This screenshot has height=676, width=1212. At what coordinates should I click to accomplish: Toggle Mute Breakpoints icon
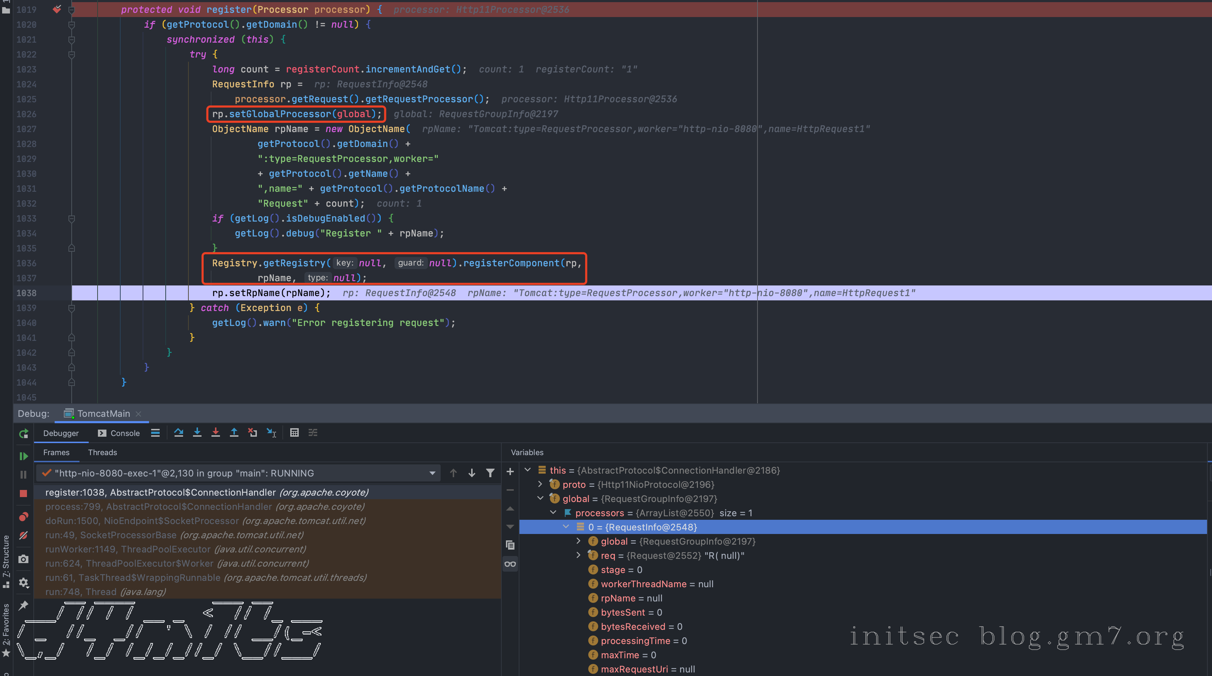(23, 536)
